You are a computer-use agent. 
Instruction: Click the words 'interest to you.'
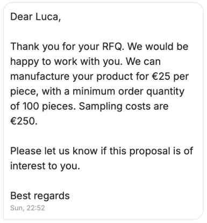click(45, 166)
